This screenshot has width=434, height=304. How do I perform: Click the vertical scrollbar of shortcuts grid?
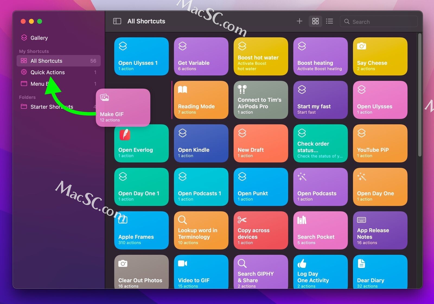pyautogui.click(x=420, y=95)
